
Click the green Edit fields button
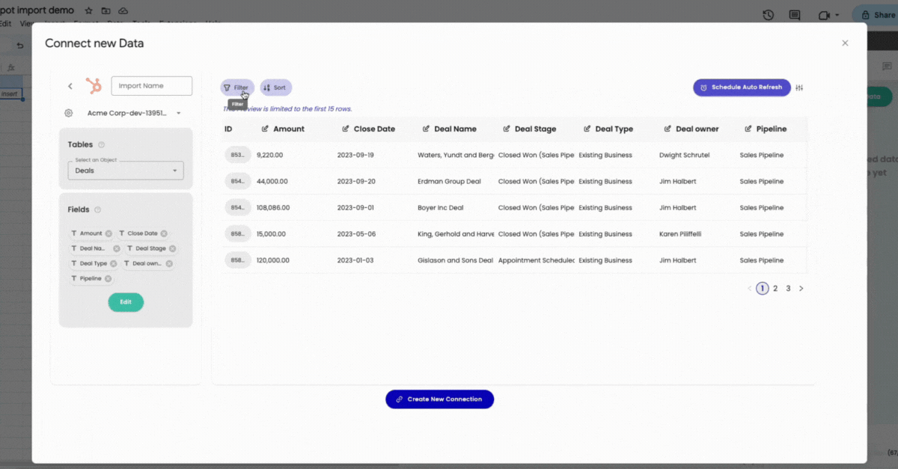[x=126, y=302]
